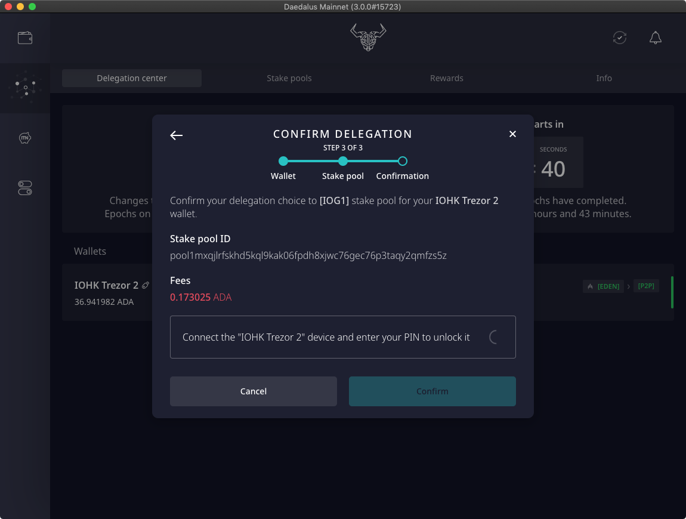Minimize the window with the yellow button
Screen dimensions: 686x519
click(x=20, y=7)
